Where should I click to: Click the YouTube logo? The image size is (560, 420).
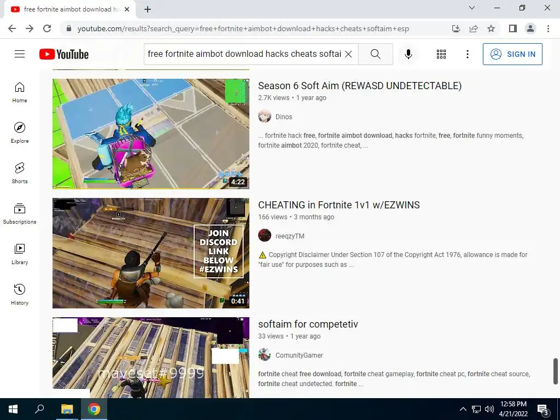point(64,54)
